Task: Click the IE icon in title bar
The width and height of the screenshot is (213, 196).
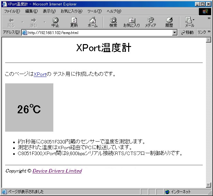Action: 4,4
